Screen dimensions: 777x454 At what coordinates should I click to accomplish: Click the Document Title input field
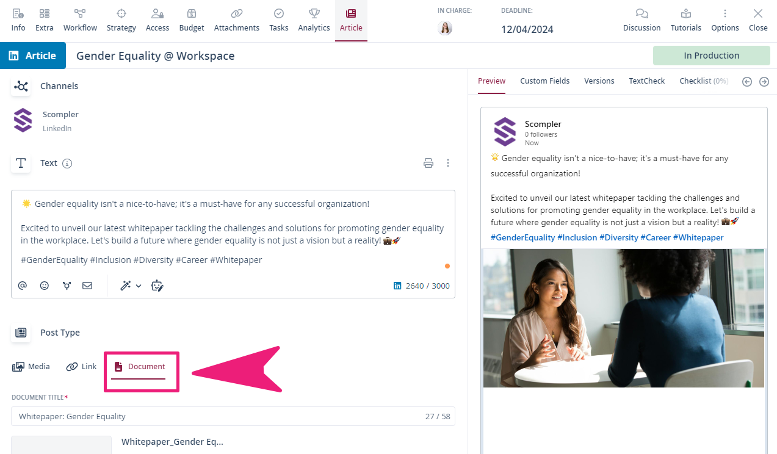(x=233, y=416)
